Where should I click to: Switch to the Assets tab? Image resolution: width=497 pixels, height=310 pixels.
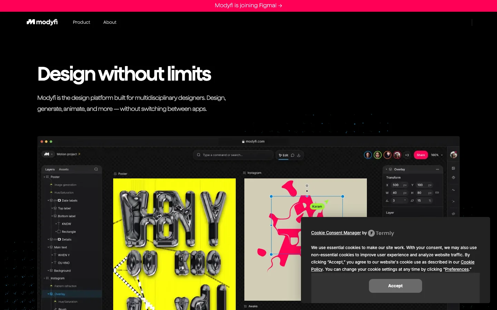(64, 169)
